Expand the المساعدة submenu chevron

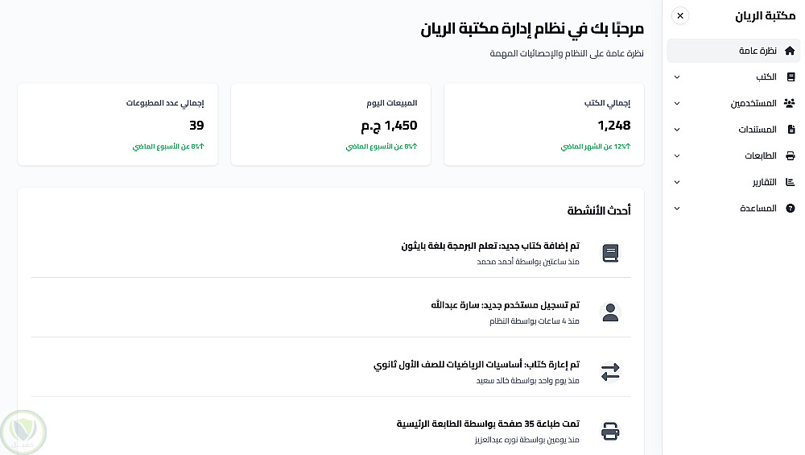[x=676, y=209]
